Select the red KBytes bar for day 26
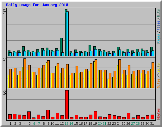This screenshot has height=127, width=162. click(128, 116)
